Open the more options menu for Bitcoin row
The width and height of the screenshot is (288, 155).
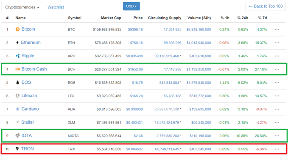(277, 29)
